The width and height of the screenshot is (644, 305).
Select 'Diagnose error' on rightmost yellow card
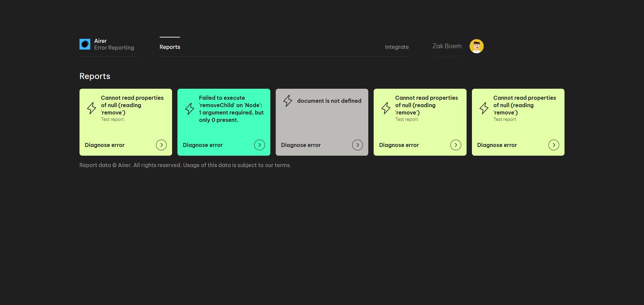coord(497,145)
